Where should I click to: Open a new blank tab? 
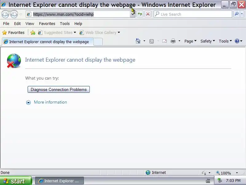pyautogui.click(x=98, y=42)
